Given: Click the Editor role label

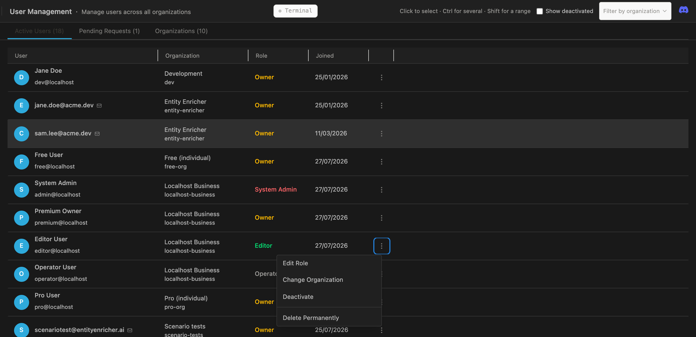Looking at the screenshot, I should coord(263,246).
